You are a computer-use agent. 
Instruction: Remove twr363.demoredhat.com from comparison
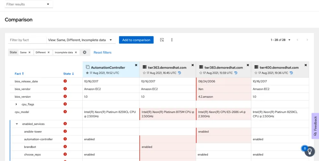(x=193, y=65)
